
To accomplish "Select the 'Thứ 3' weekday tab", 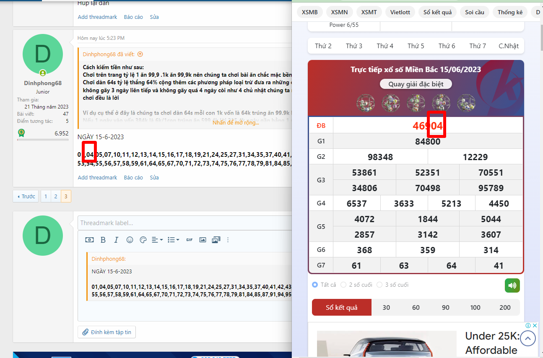I will tap(354, 46).
